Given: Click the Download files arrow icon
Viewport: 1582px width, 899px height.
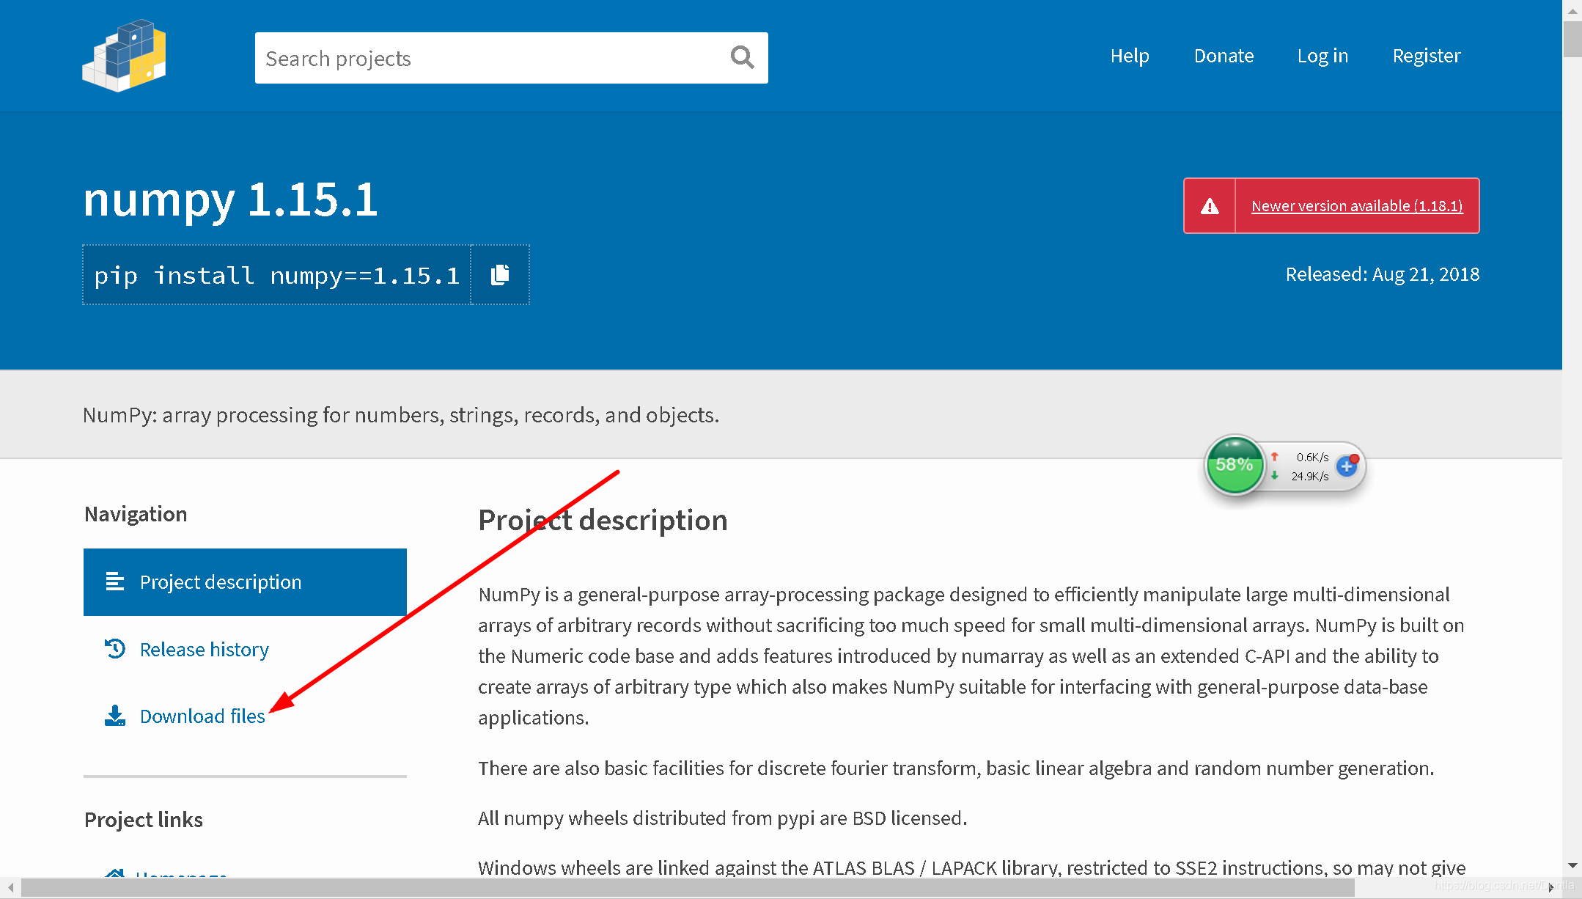Looking at the screenshot, I should coord(115,716).
